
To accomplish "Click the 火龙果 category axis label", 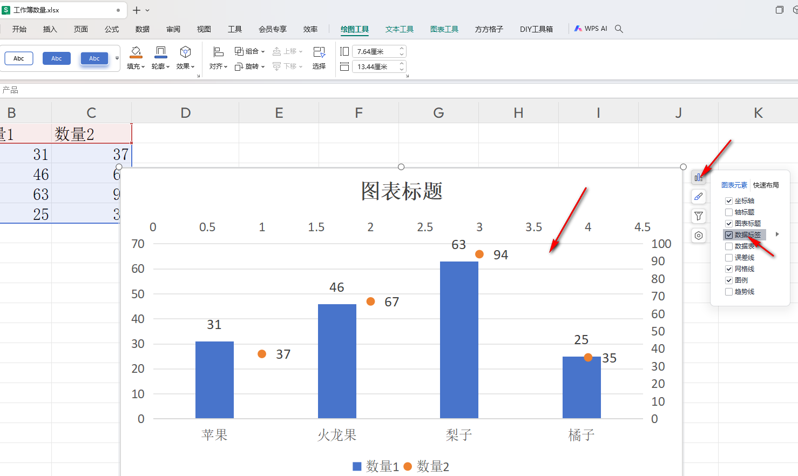I will click(x=337, y=435).
